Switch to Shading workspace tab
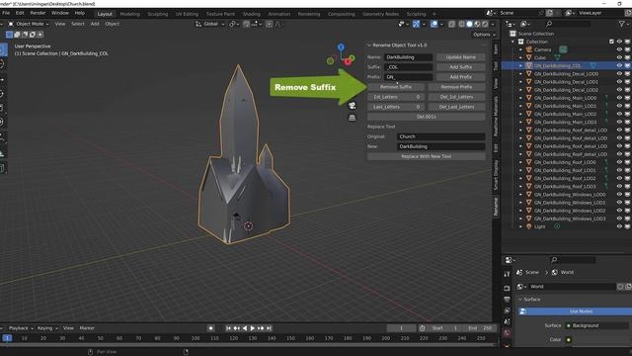Image resolution: width=632 pixels, height=356 pixels. 252,14
